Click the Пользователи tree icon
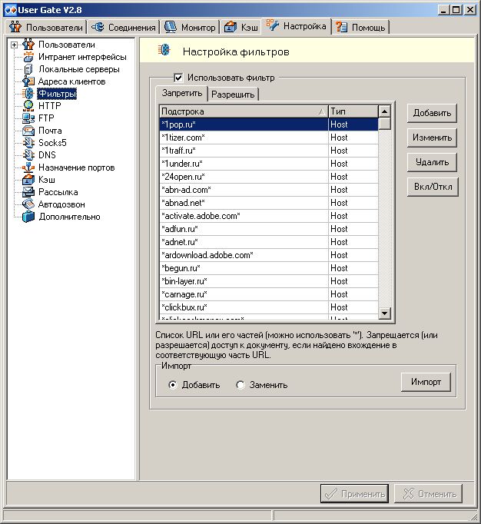This screenshot has height=524, width=481. (28, 45)
